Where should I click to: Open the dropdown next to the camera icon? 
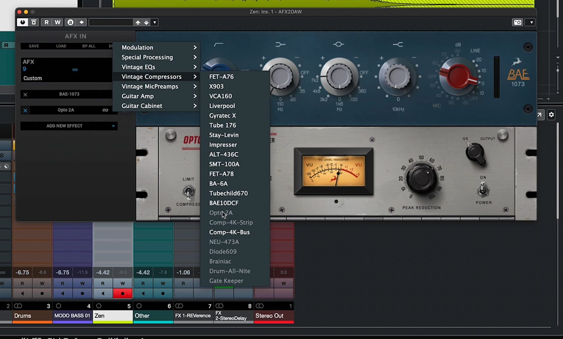[x=532, y=22]
